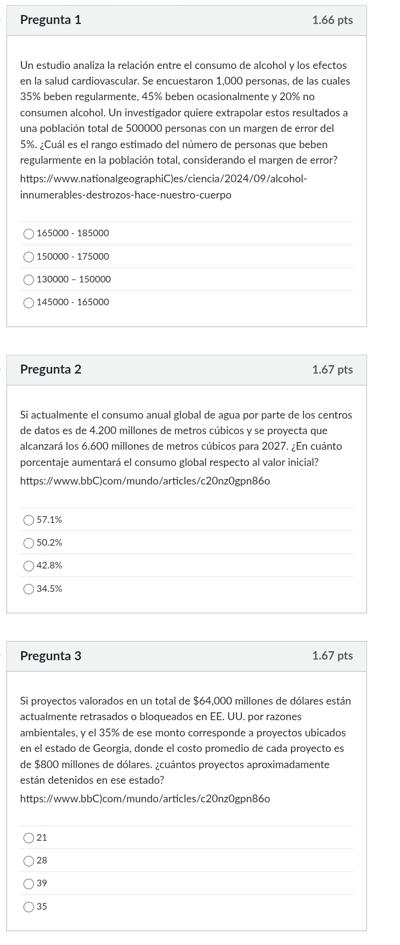
Task: Choose the 50.2% option
Action: pyautogui.click(x=29, y=543)
